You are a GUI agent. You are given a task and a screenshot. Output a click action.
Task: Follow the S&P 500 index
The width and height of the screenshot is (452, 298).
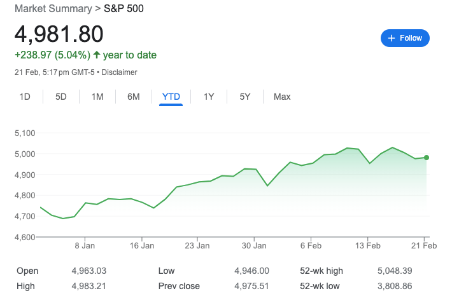[405, 38]
